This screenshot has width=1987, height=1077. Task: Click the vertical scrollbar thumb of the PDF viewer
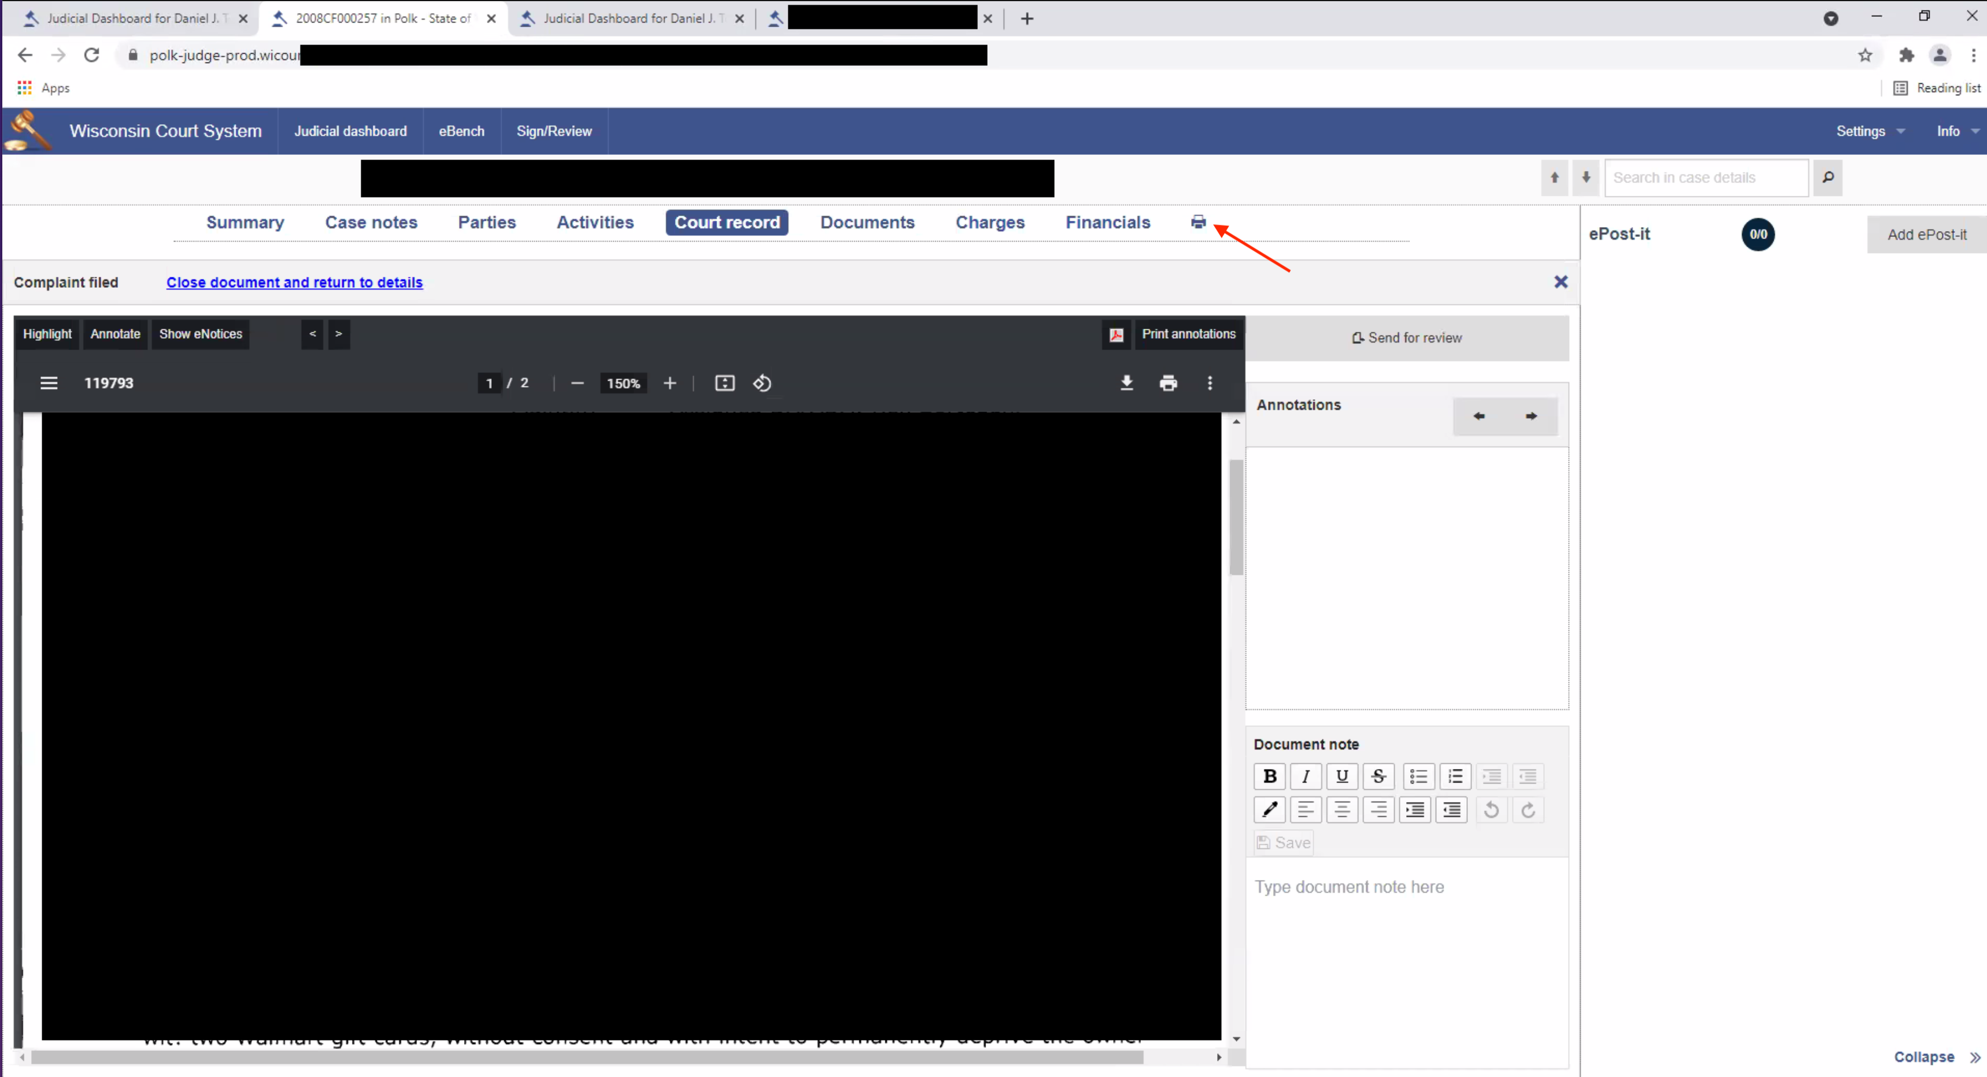(x=1236, y=517)
